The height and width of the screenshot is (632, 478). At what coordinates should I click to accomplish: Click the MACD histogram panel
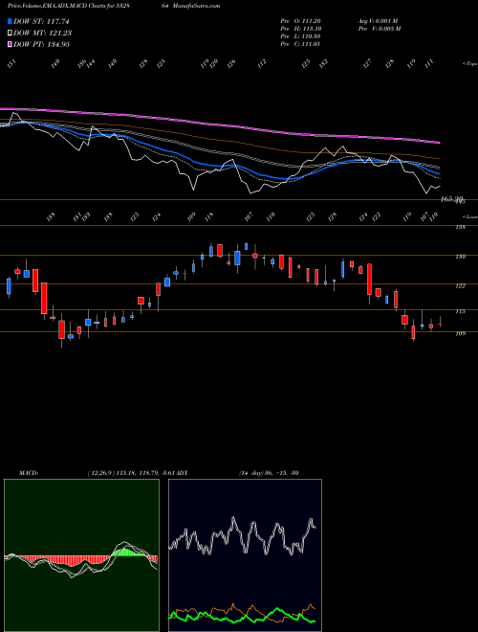click(x=81, y=555)
